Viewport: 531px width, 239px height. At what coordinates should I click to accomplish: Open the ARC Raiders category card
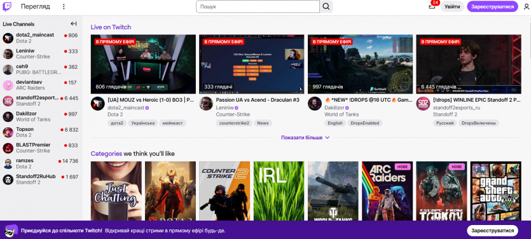387,191
